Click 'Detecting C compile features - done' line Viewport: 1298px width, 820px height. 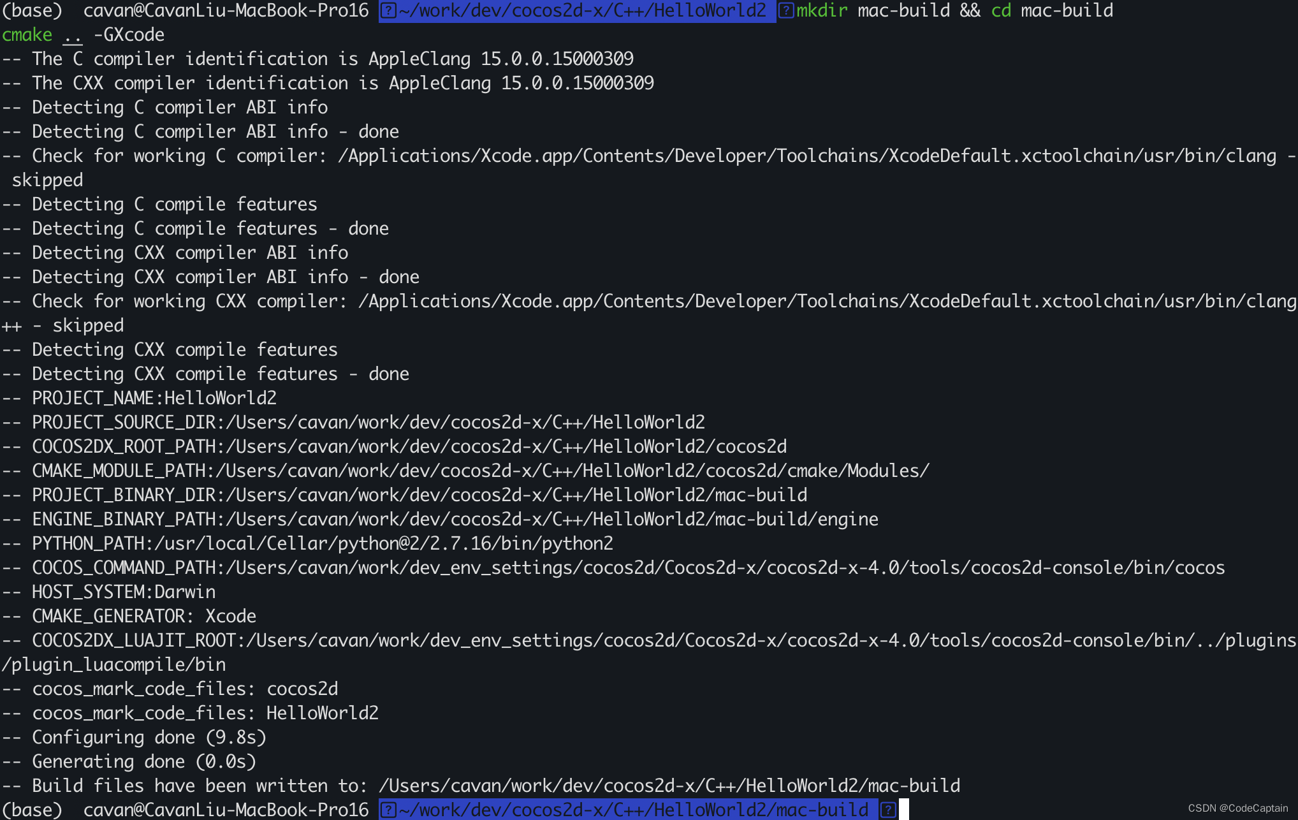195,229
